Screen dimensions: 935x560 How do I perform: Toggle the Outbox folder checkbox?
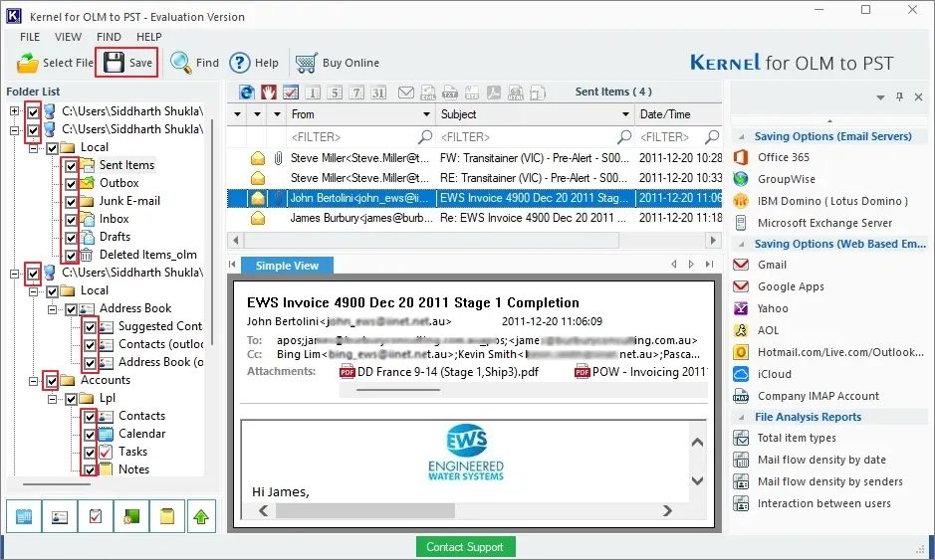(71, 183)
